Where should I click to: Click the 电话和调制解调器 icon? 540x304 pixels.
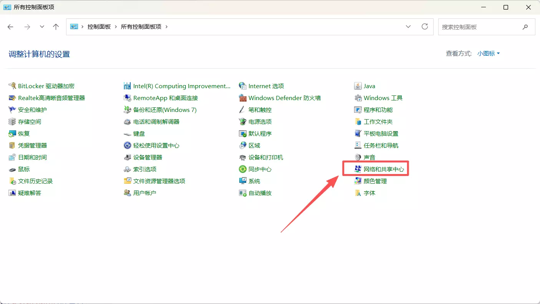coord(127,122)
